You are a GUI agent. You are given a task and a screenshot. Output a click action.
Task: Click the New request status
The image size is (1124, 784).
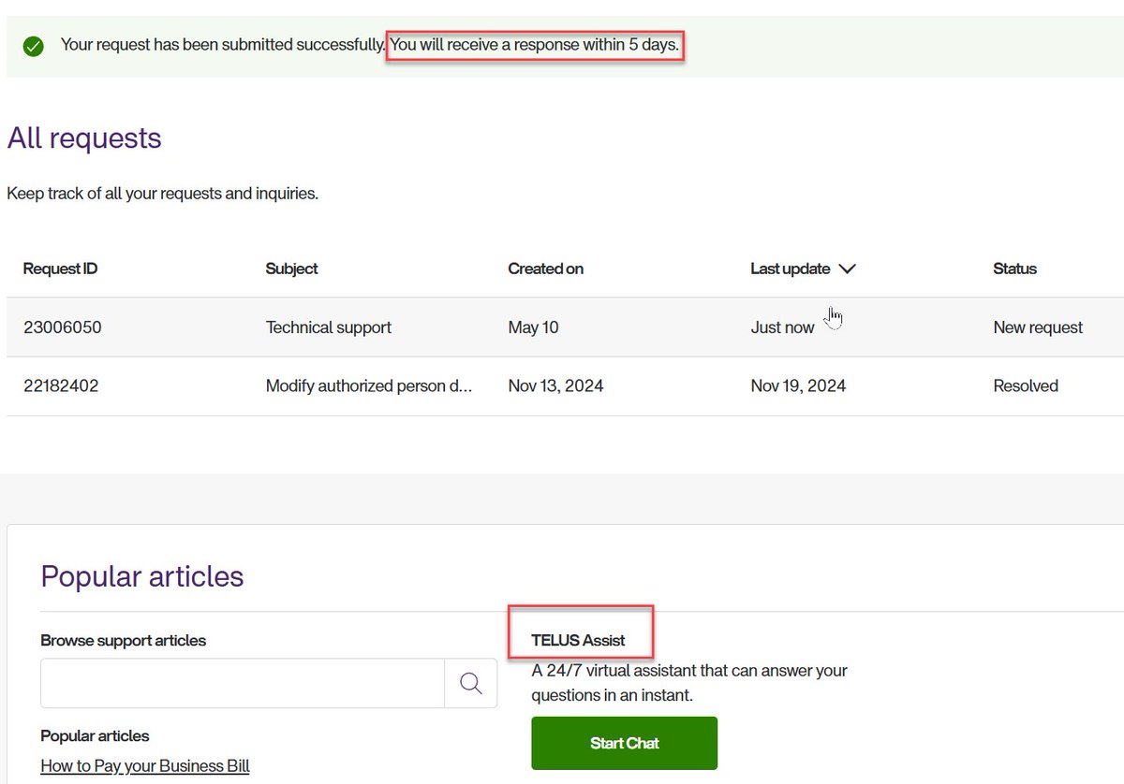click(x=1038, y=327)
